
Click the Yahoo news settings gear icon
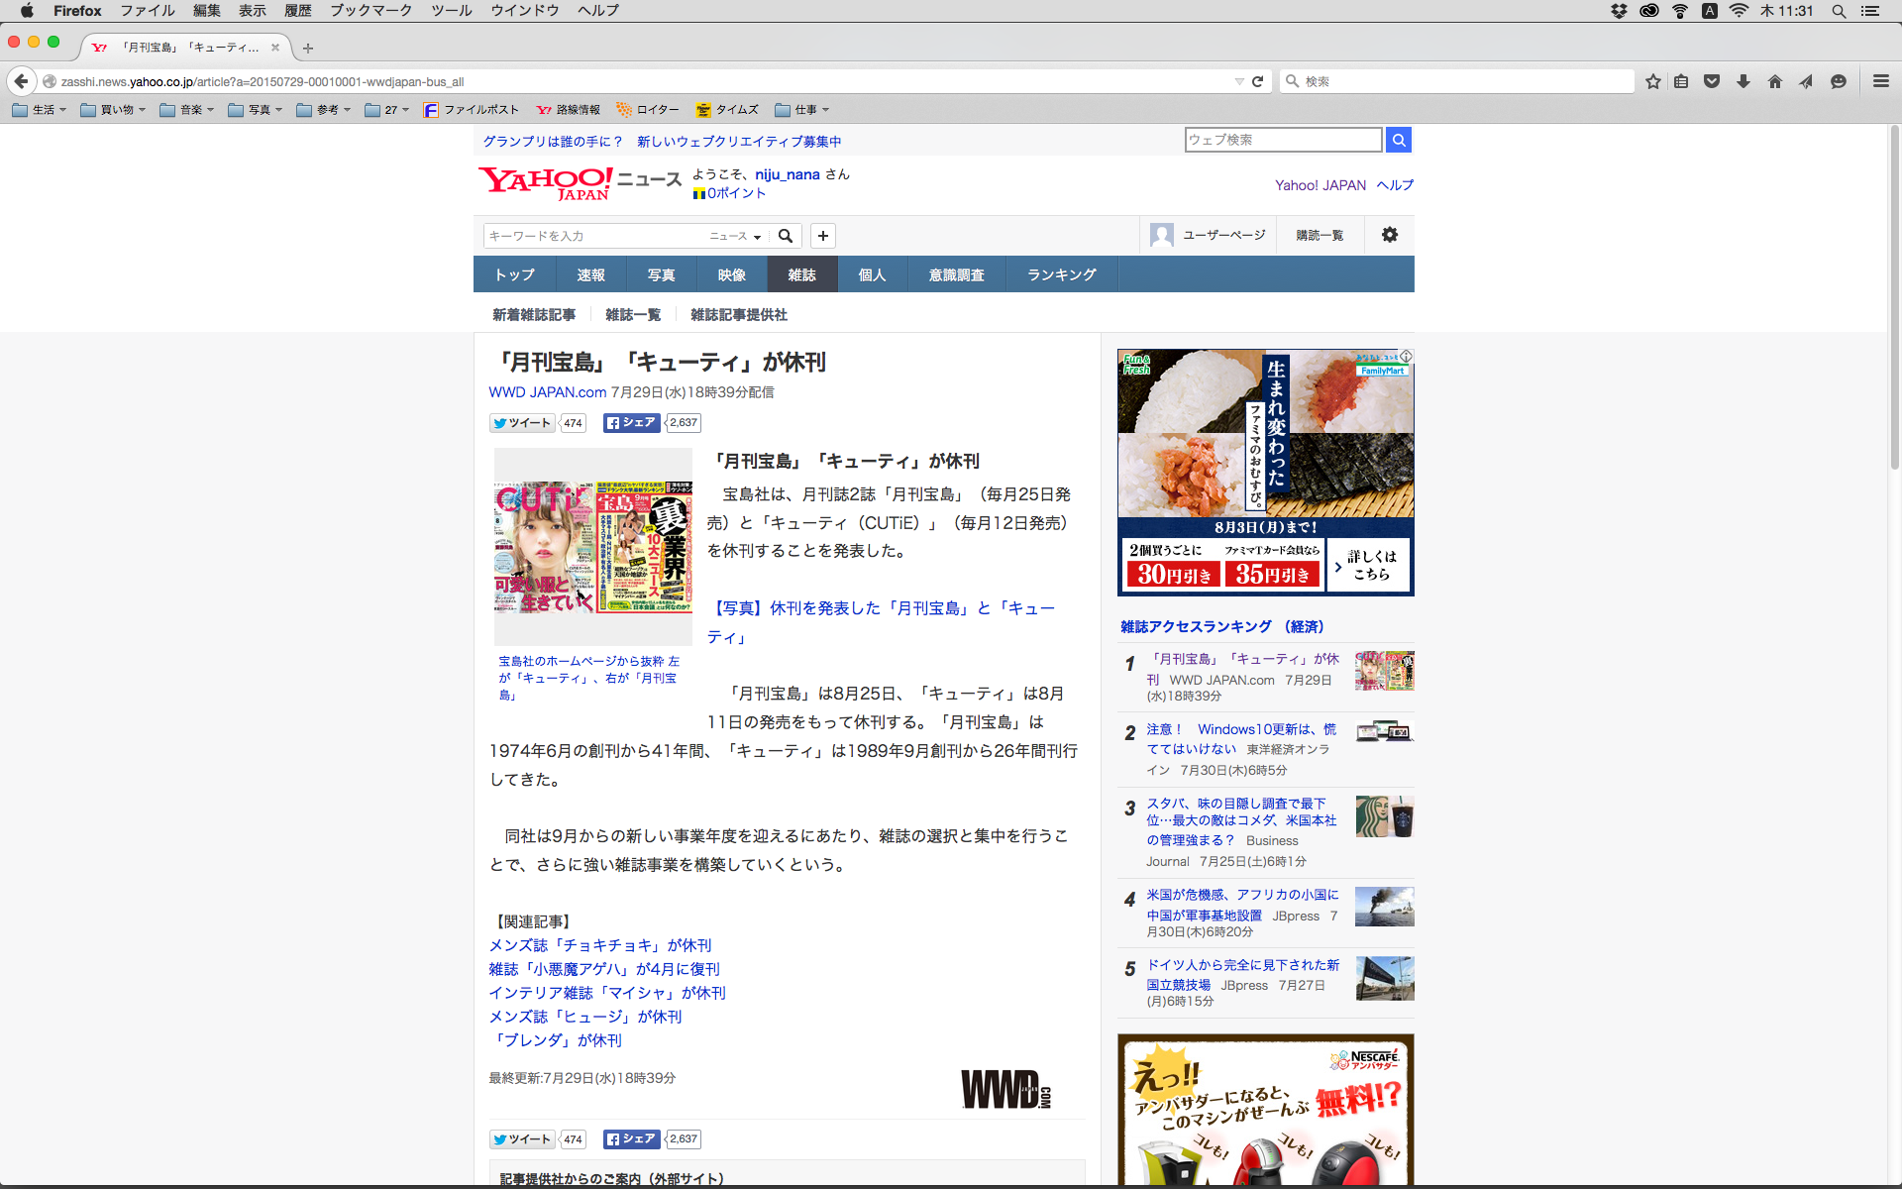tap(1389, 235)
